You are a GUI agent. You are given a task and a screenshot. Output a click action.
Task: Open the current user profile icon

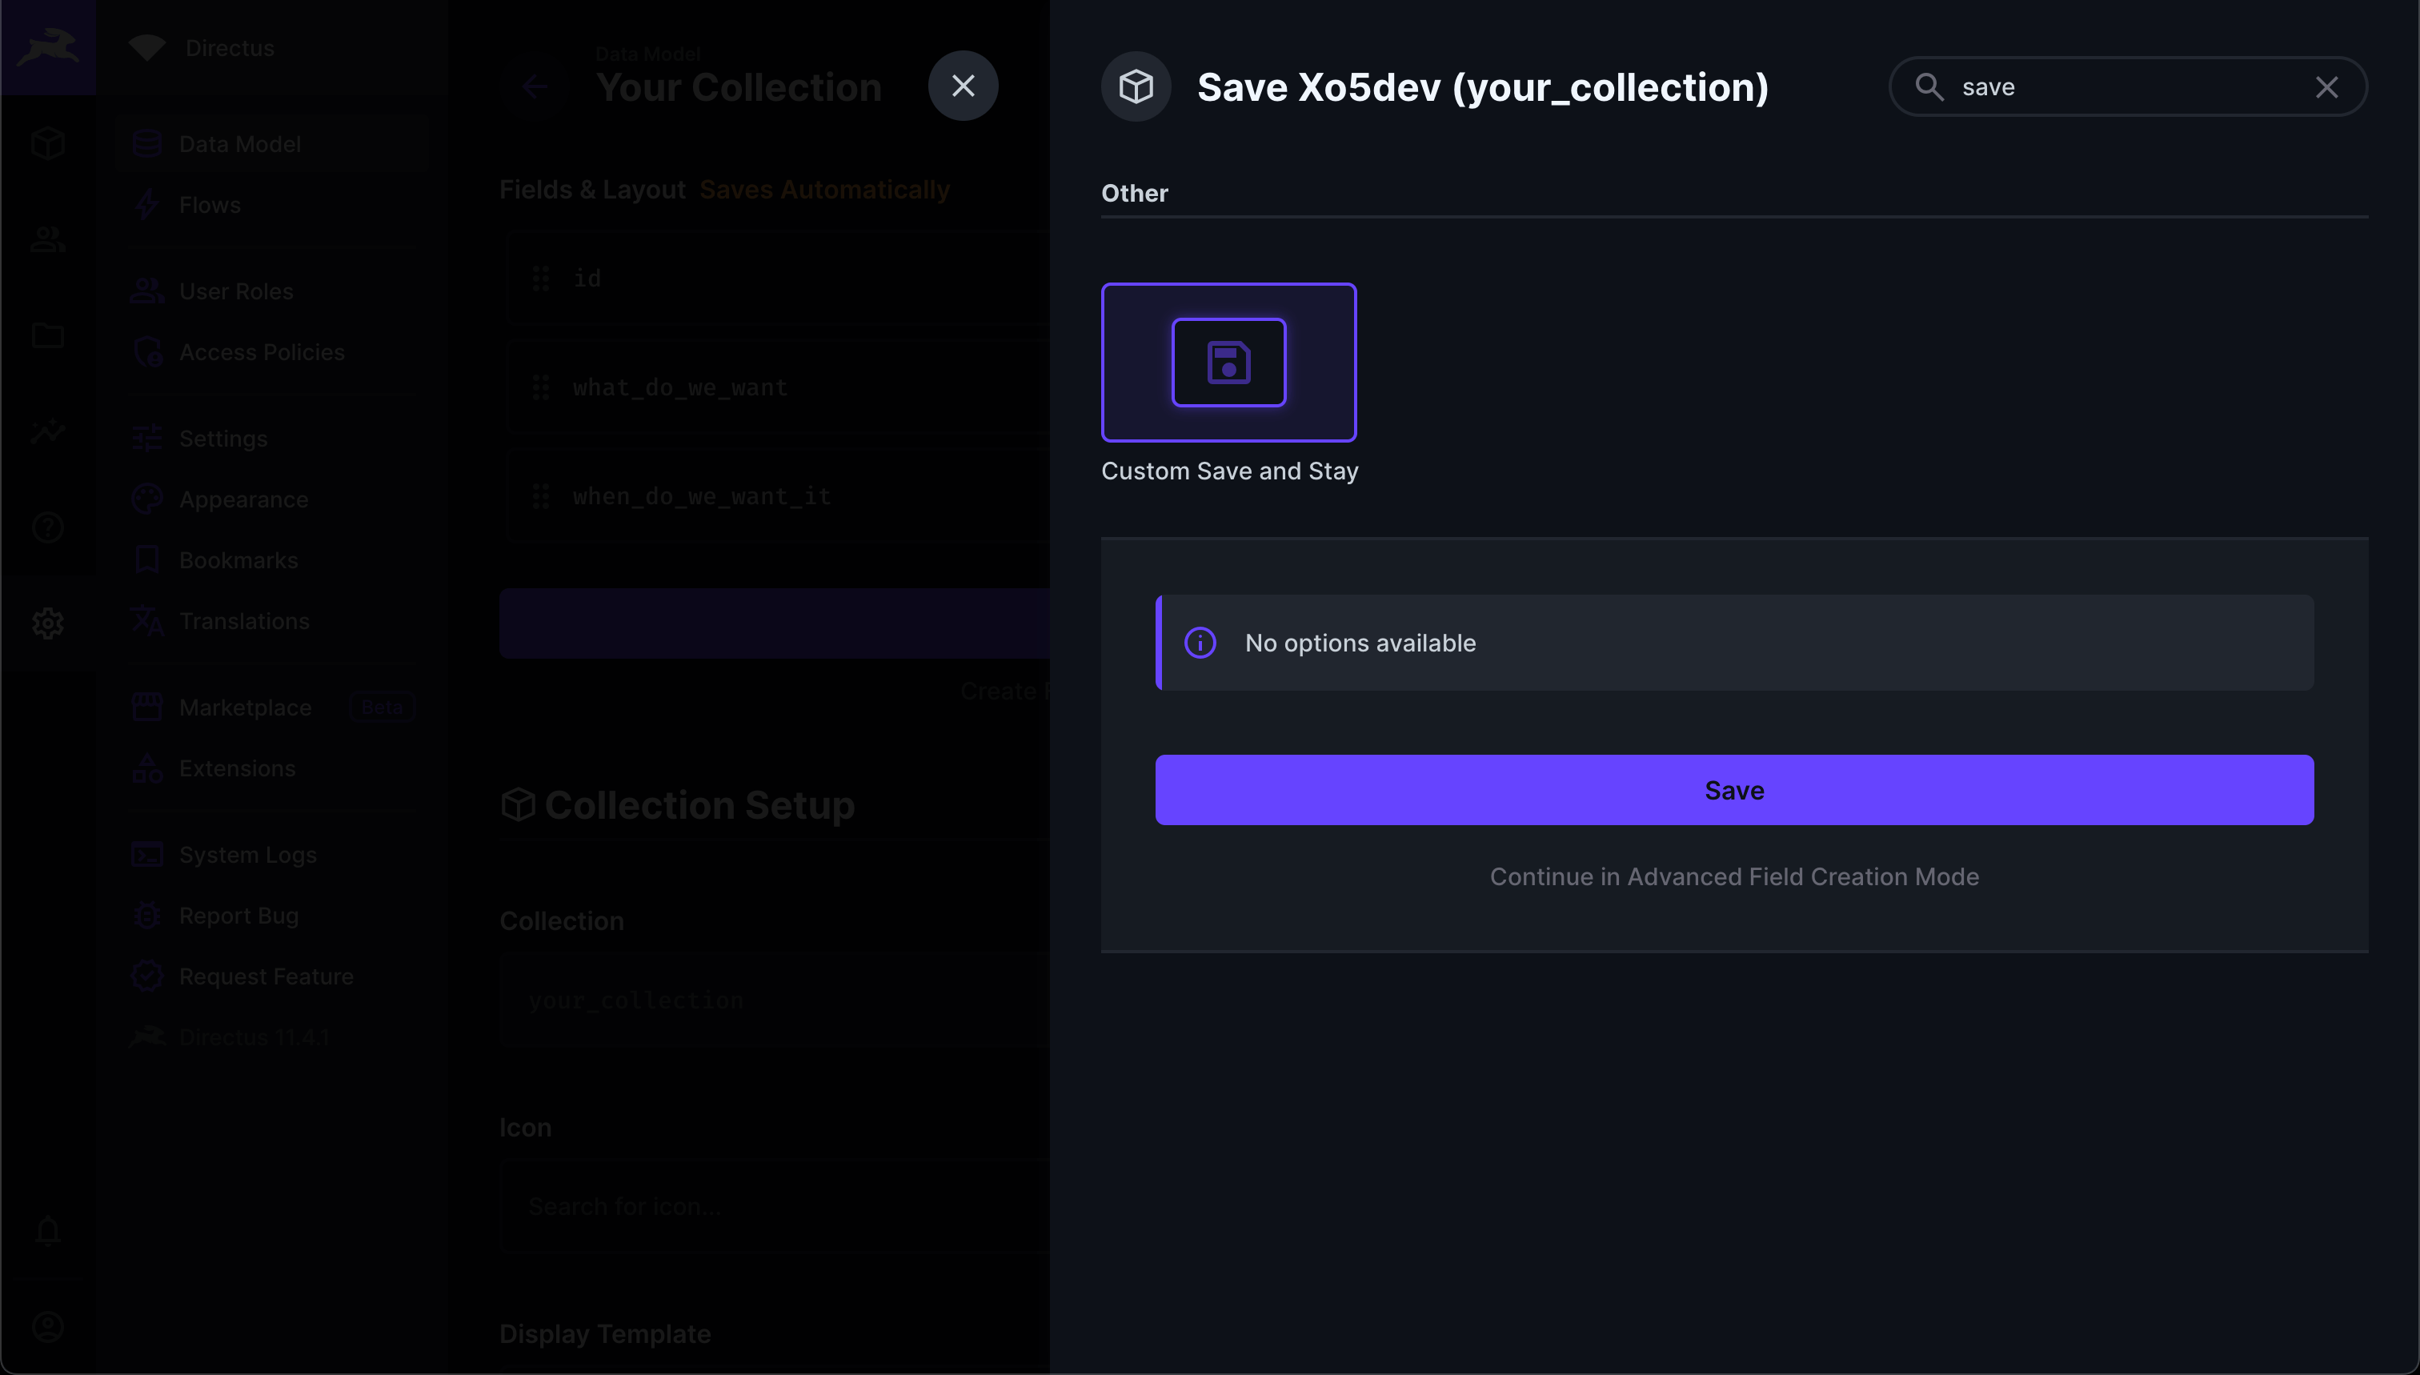47,1327
